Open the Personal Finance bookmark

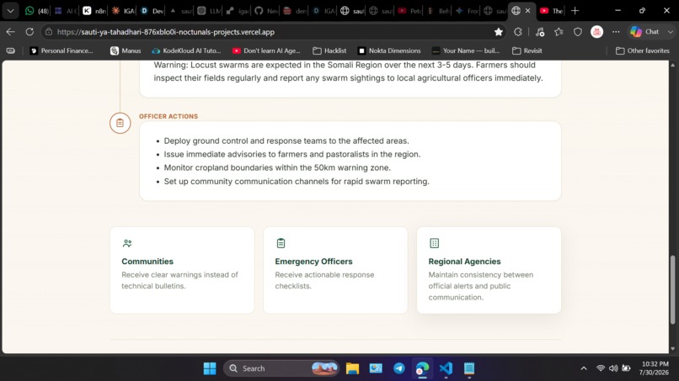(61, 50)
